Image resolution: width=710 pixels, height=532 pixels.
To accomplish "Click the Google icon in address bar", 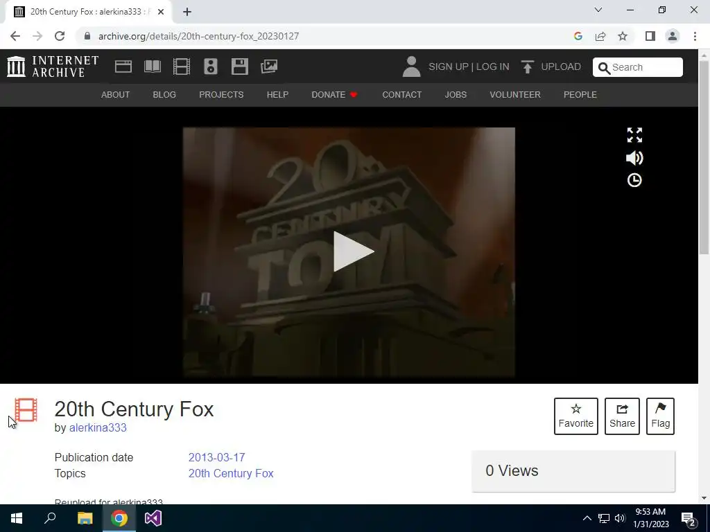I will tap(578, 36).
